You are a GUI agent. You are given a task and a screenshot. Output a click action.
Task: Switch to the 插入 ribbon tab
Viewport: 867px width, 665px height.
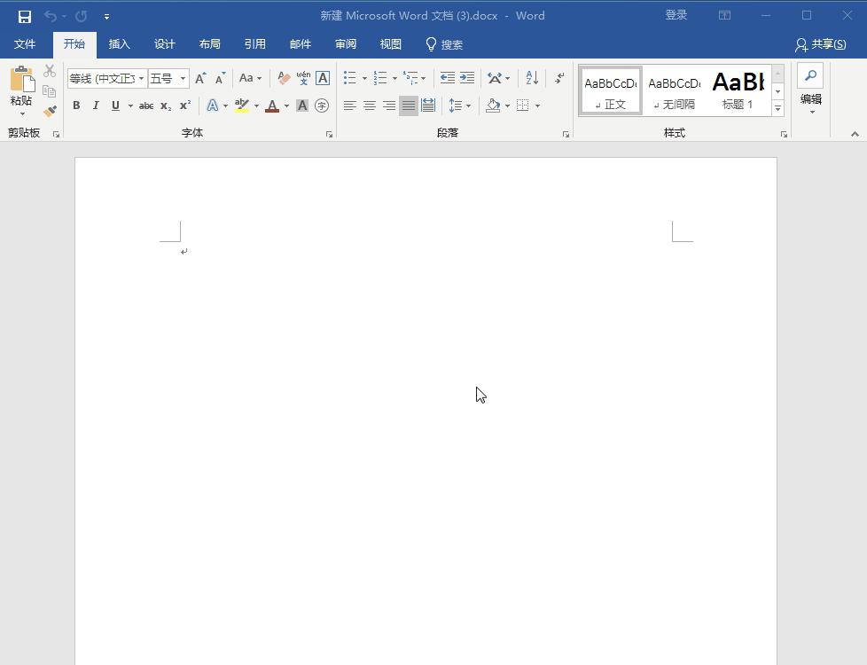click(x=119, y=44)
